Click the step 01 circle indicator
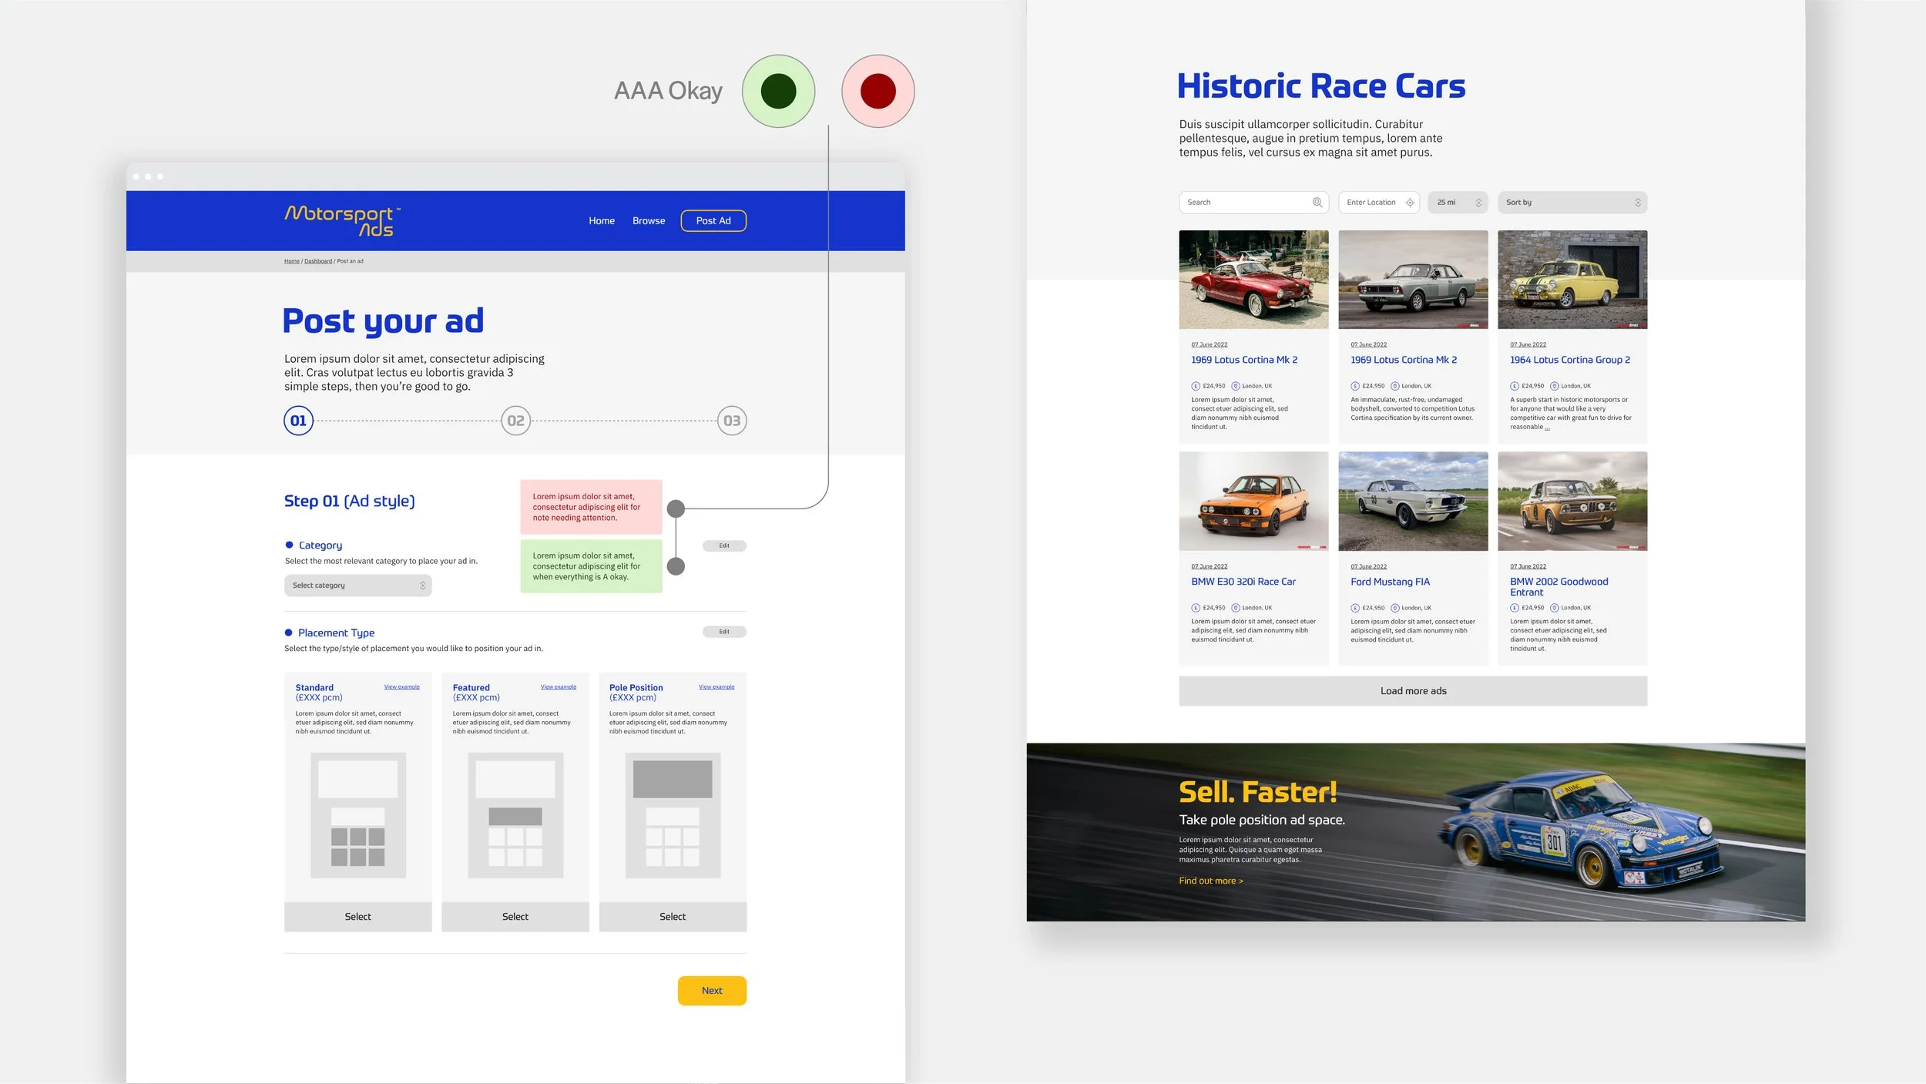Screen dimensions: 1926x1084 (298, 421)
